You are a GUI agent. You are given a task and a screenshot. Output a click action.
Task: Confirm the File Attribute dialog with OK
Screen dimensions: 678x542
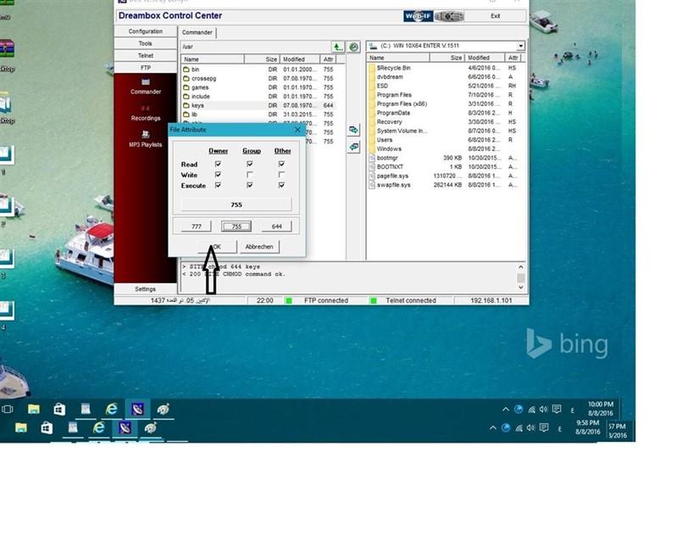pos(217,247)
